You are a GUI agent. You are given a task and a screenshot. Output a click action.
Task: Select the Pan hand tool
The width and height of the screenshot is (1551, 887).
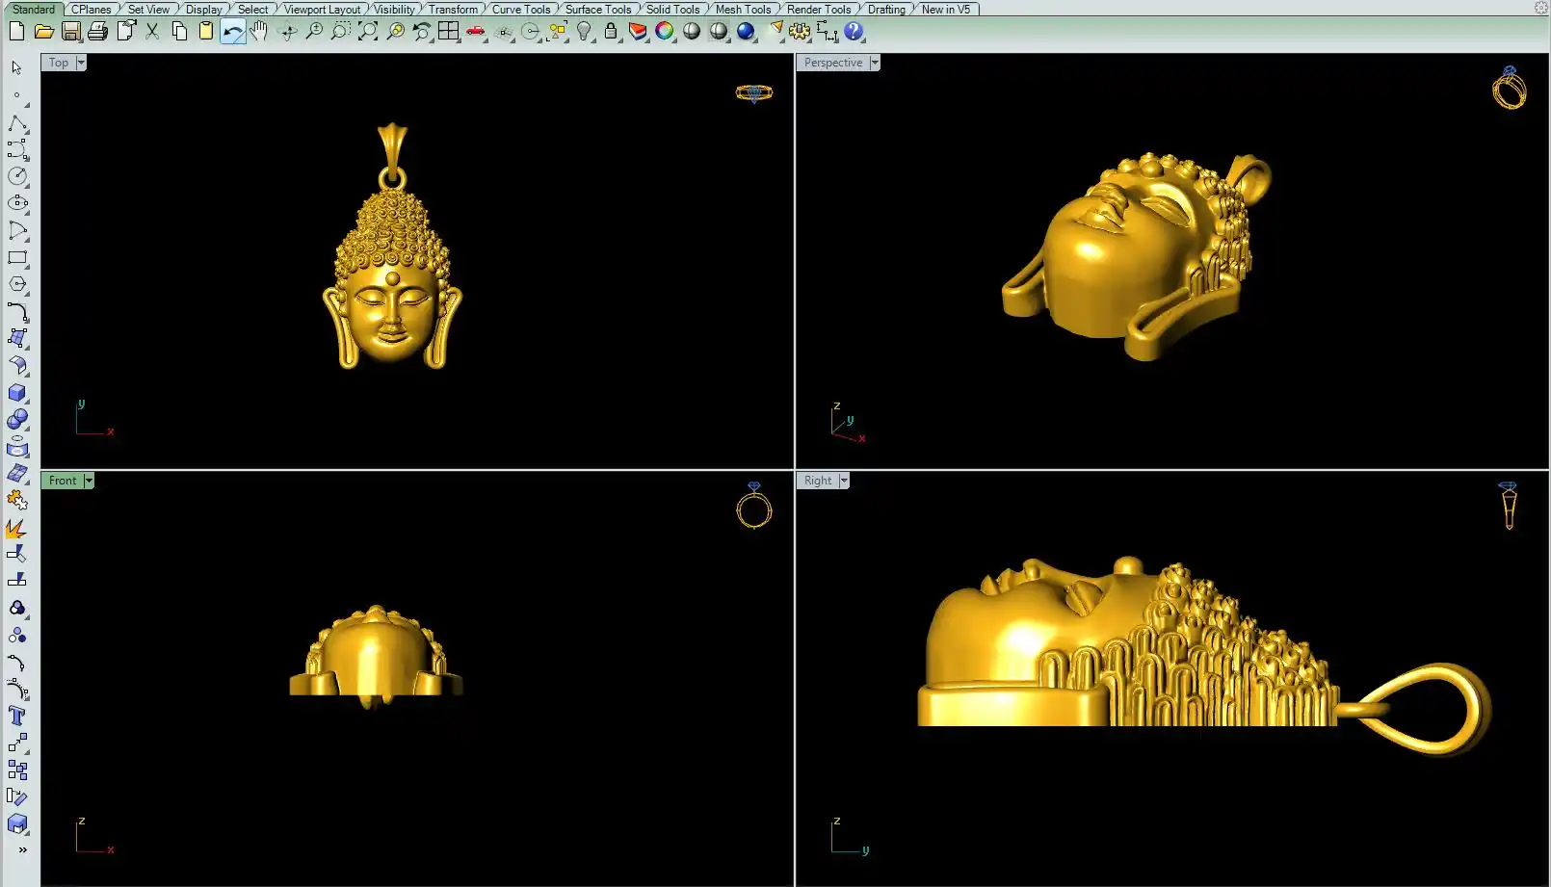[258, 32]
